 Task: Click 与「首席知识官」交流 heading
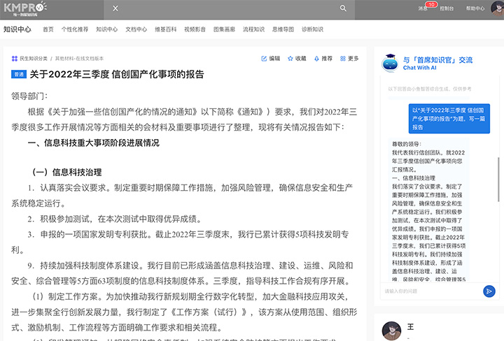pyautogui.click(x=437, y=60)
